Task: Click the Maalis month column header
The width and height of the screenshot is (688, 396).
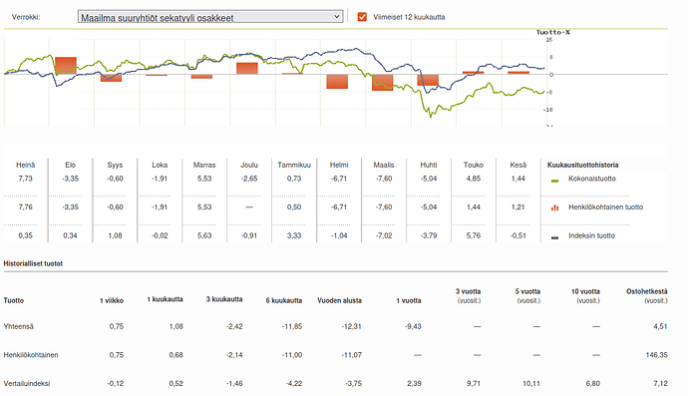Action: click(384, 165)
